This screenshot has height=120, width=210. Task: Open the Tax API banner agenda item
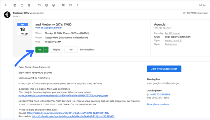tap(172, 33)
